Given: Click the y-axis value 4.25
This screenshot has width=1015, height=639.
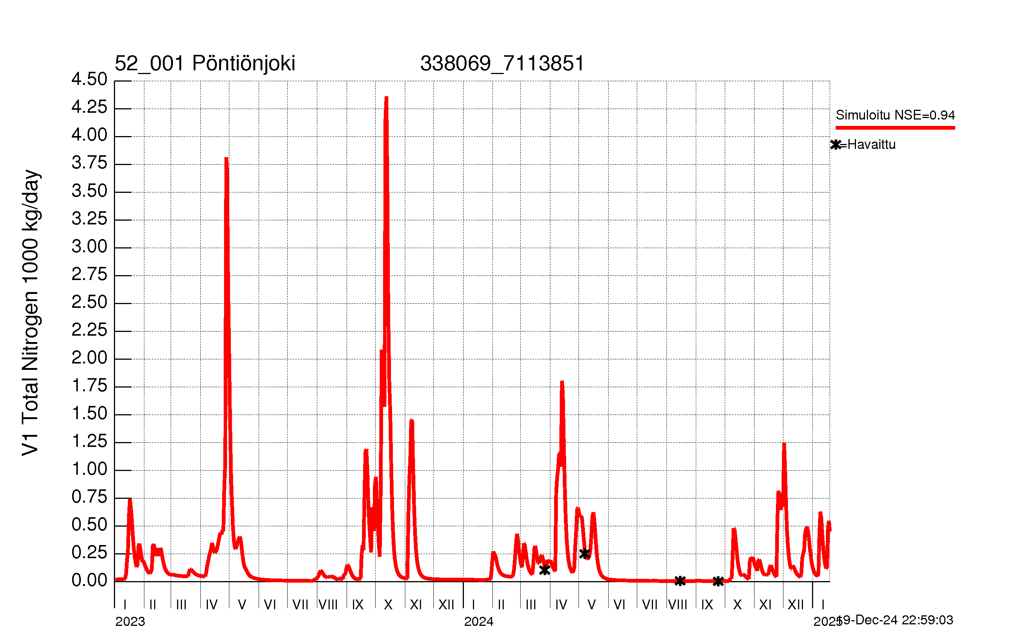Looking at the screenshot, I should pos(89,107).
